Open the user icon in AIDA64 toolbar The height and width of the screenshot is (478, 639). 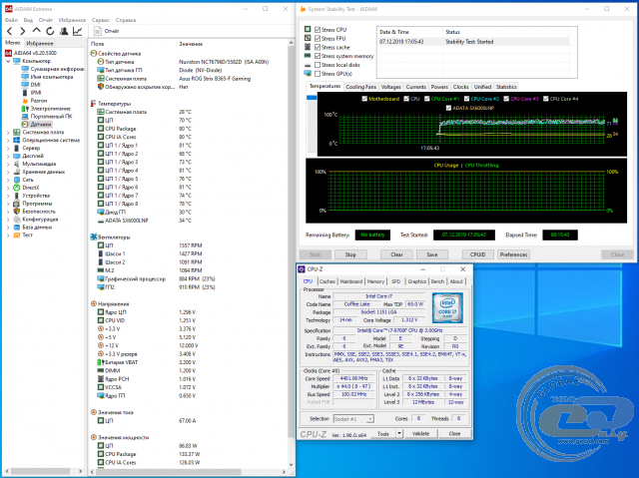point(64,31)
